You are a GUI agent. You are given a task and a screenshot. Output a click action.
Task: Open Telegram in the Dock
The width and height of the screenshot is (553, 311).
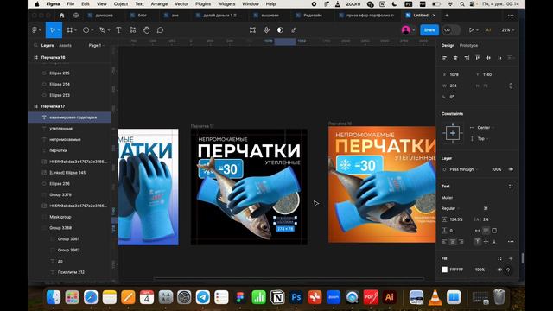tap(202, 297)
